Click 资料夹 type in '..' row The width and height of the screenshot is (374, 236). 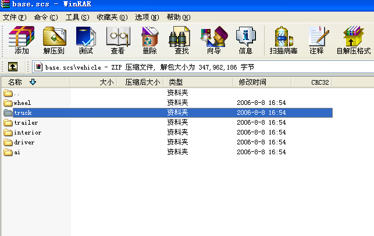point(177,93)
